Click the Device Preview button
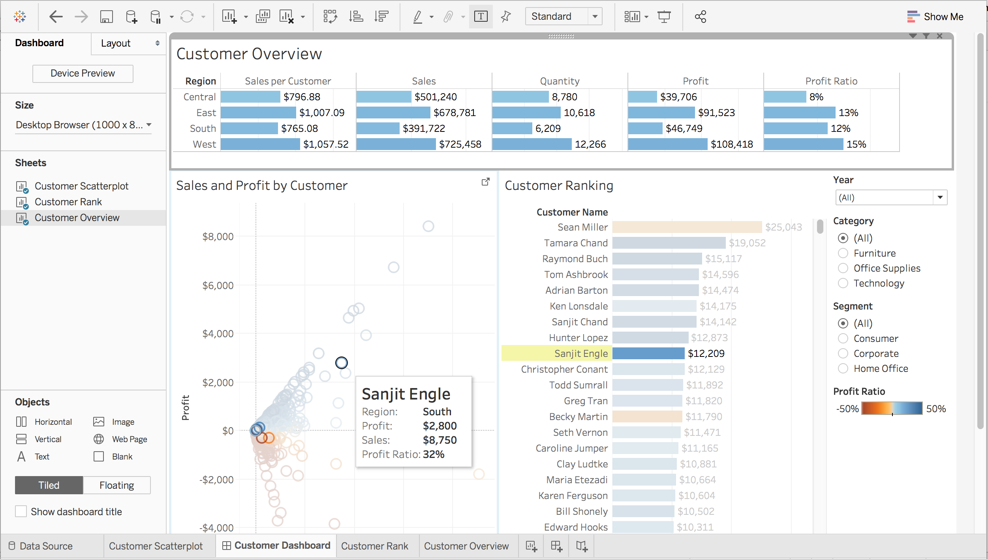This screenshot has height=559, width=988. (83, 73)
